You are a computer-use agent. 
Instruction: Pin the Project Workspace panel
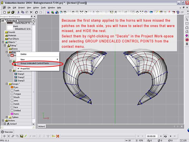31,17
